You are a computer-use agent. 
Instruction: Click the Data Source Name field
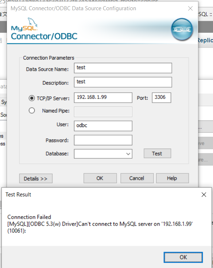[x=123, y=68]
